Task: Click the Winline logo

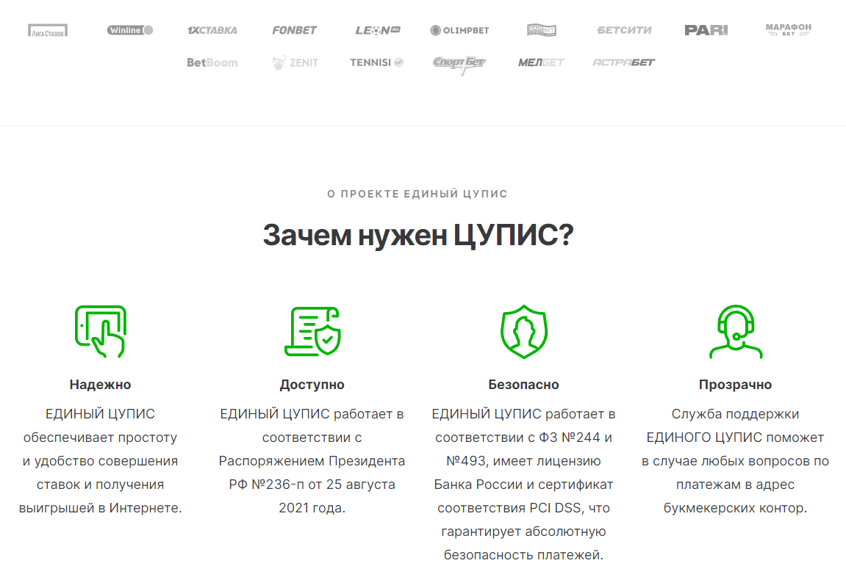Action: pyautogui.click(x=130, y=30)
